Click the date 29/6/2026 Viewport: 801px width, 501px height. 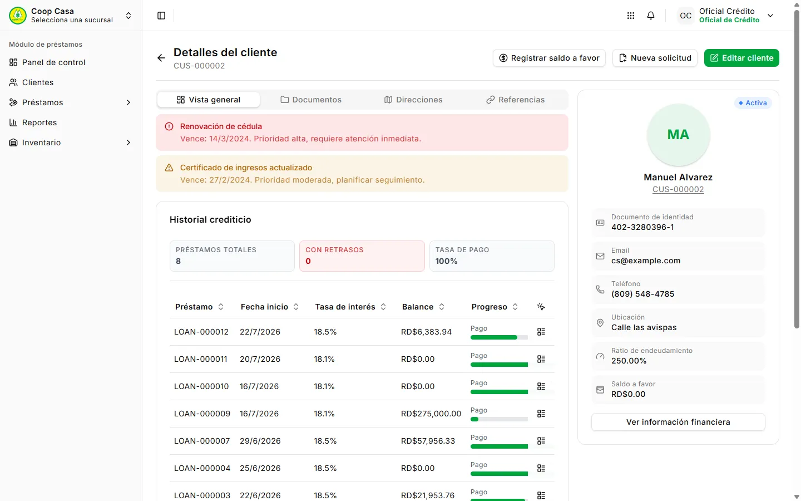(260, 441)
